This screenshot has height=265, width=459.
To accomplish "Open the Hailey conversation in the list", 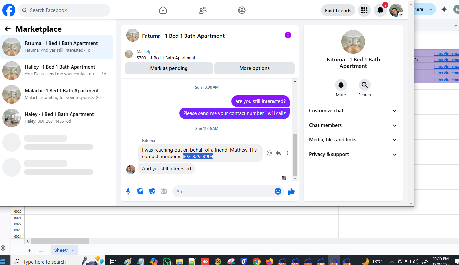I will click(x=57, y=71).
